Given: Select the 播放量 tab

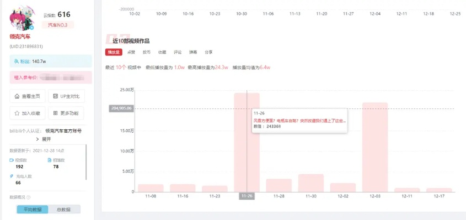Looking at the screenshot, I should [x=114, y=52].
